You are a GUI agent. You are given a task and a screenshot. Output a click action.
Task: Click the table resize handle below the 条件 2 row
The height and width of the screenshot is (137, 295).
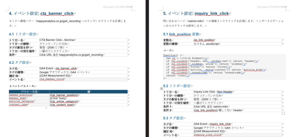tap(283, 113)
